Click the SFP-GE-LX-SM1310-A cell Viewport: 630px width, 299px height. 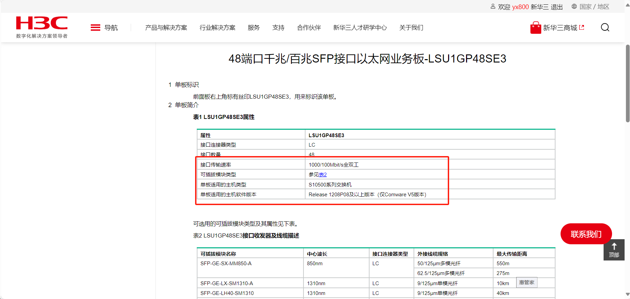pyautogui.click(x=250, y=283)
